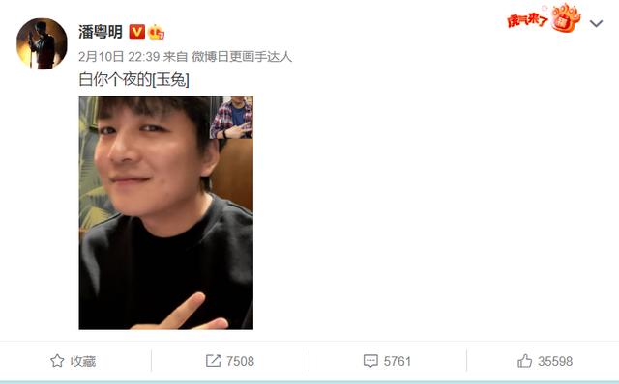
Task: Click the comment speech bubble icon
Action: click(370, 361)
